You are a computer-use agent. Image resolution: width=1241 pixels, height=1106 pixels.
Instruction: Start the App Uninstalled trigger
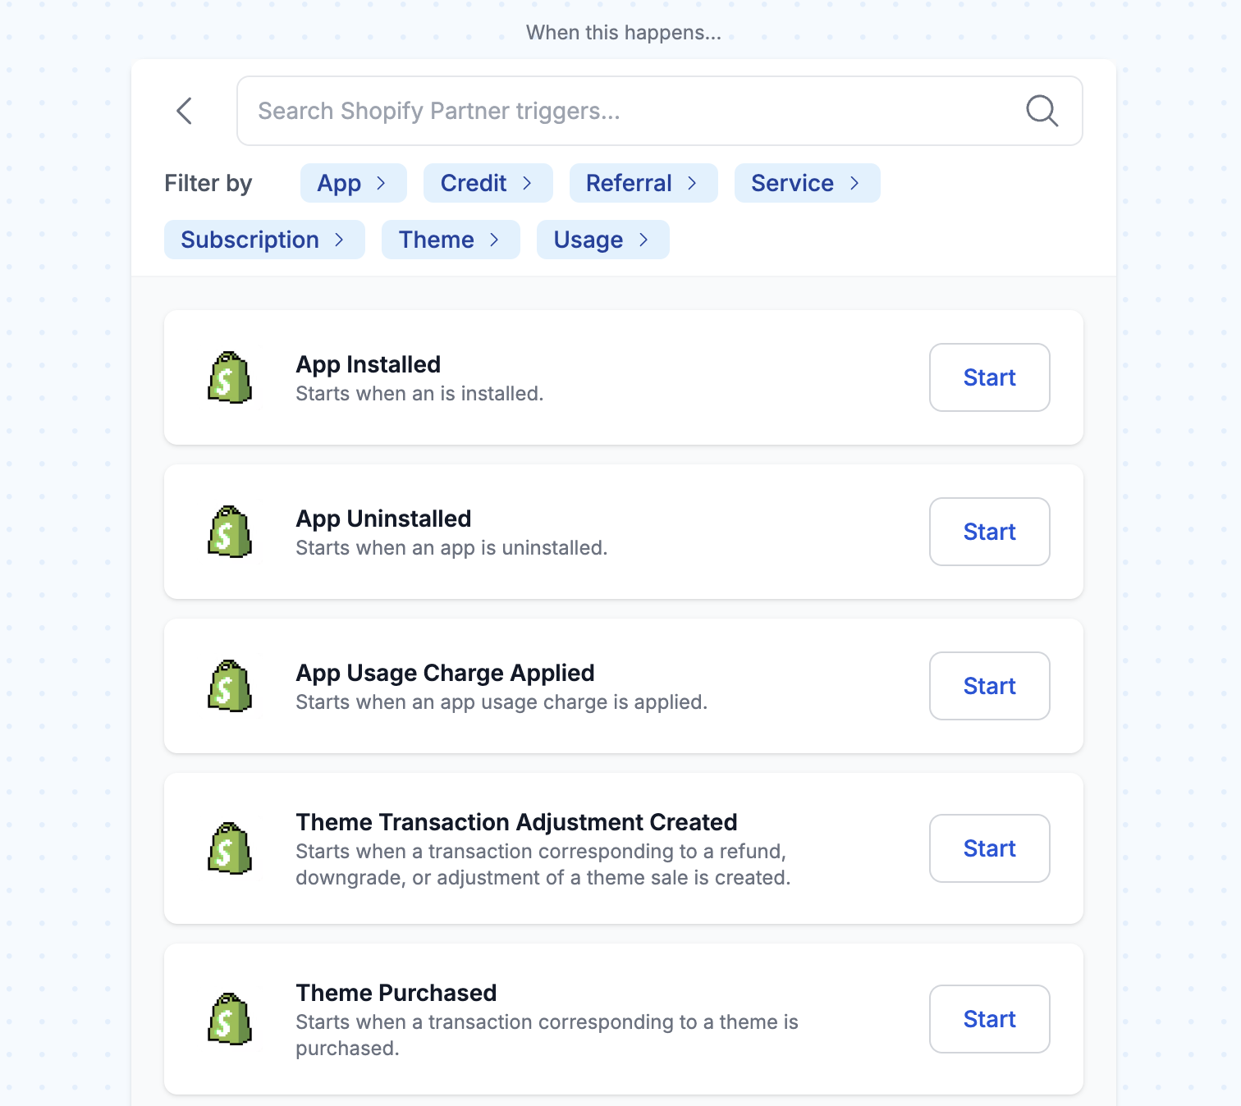tap(990, 532)
